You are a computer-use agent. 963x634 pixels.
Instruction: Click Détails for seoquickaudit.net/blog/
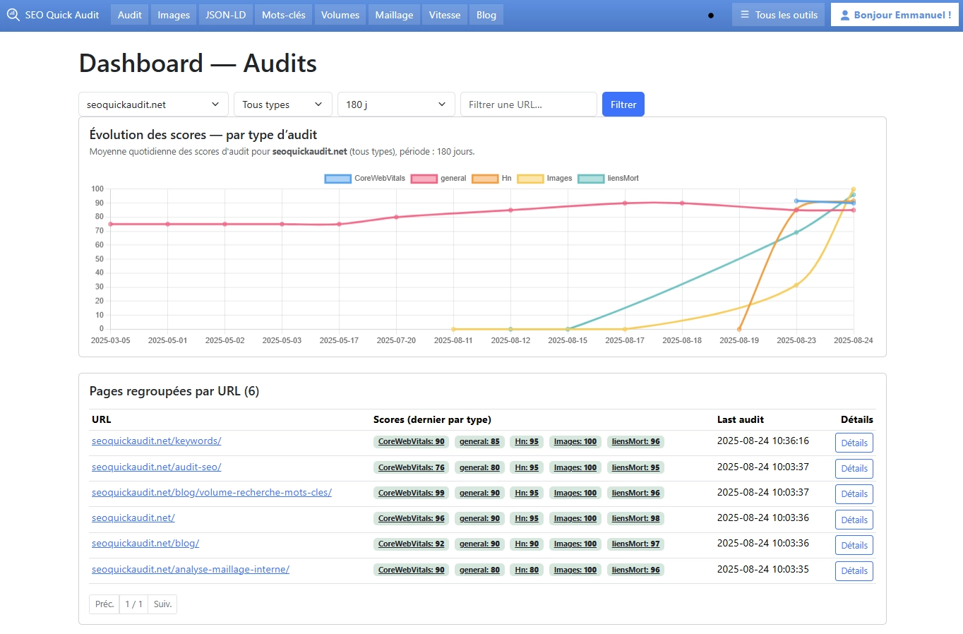click(854, 544)
